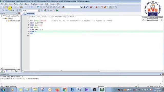Click Start/Stop Debug Session magnifier icon
This screenshot has width=164, height=92.
click(91, 7)
